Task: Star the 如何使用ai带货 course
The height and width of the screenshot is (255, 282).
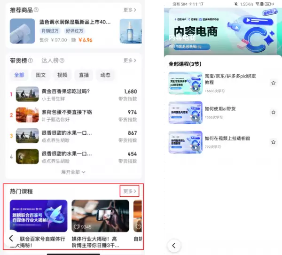Action: click(273, 113)
